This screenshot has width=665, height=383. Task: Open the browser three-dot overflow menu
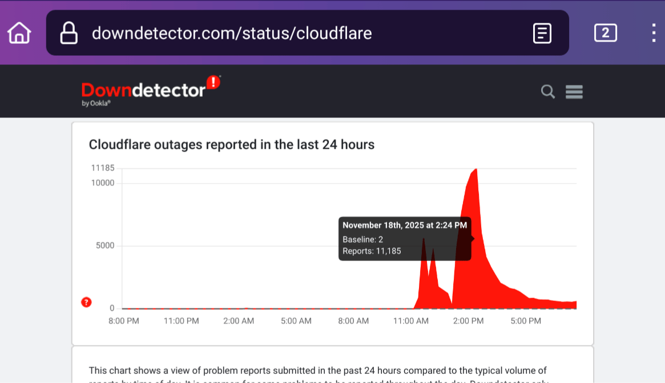coord(654,33)
